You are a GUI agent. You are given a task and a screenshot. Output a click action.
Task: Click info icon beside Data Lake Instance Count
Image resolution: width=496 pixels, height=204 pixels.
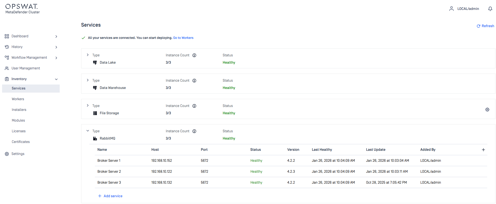[x=194, y=55]
